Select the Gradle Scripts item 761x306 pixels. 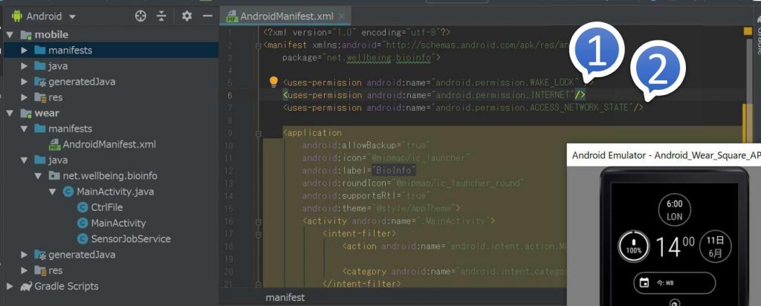tap(66, 286)
